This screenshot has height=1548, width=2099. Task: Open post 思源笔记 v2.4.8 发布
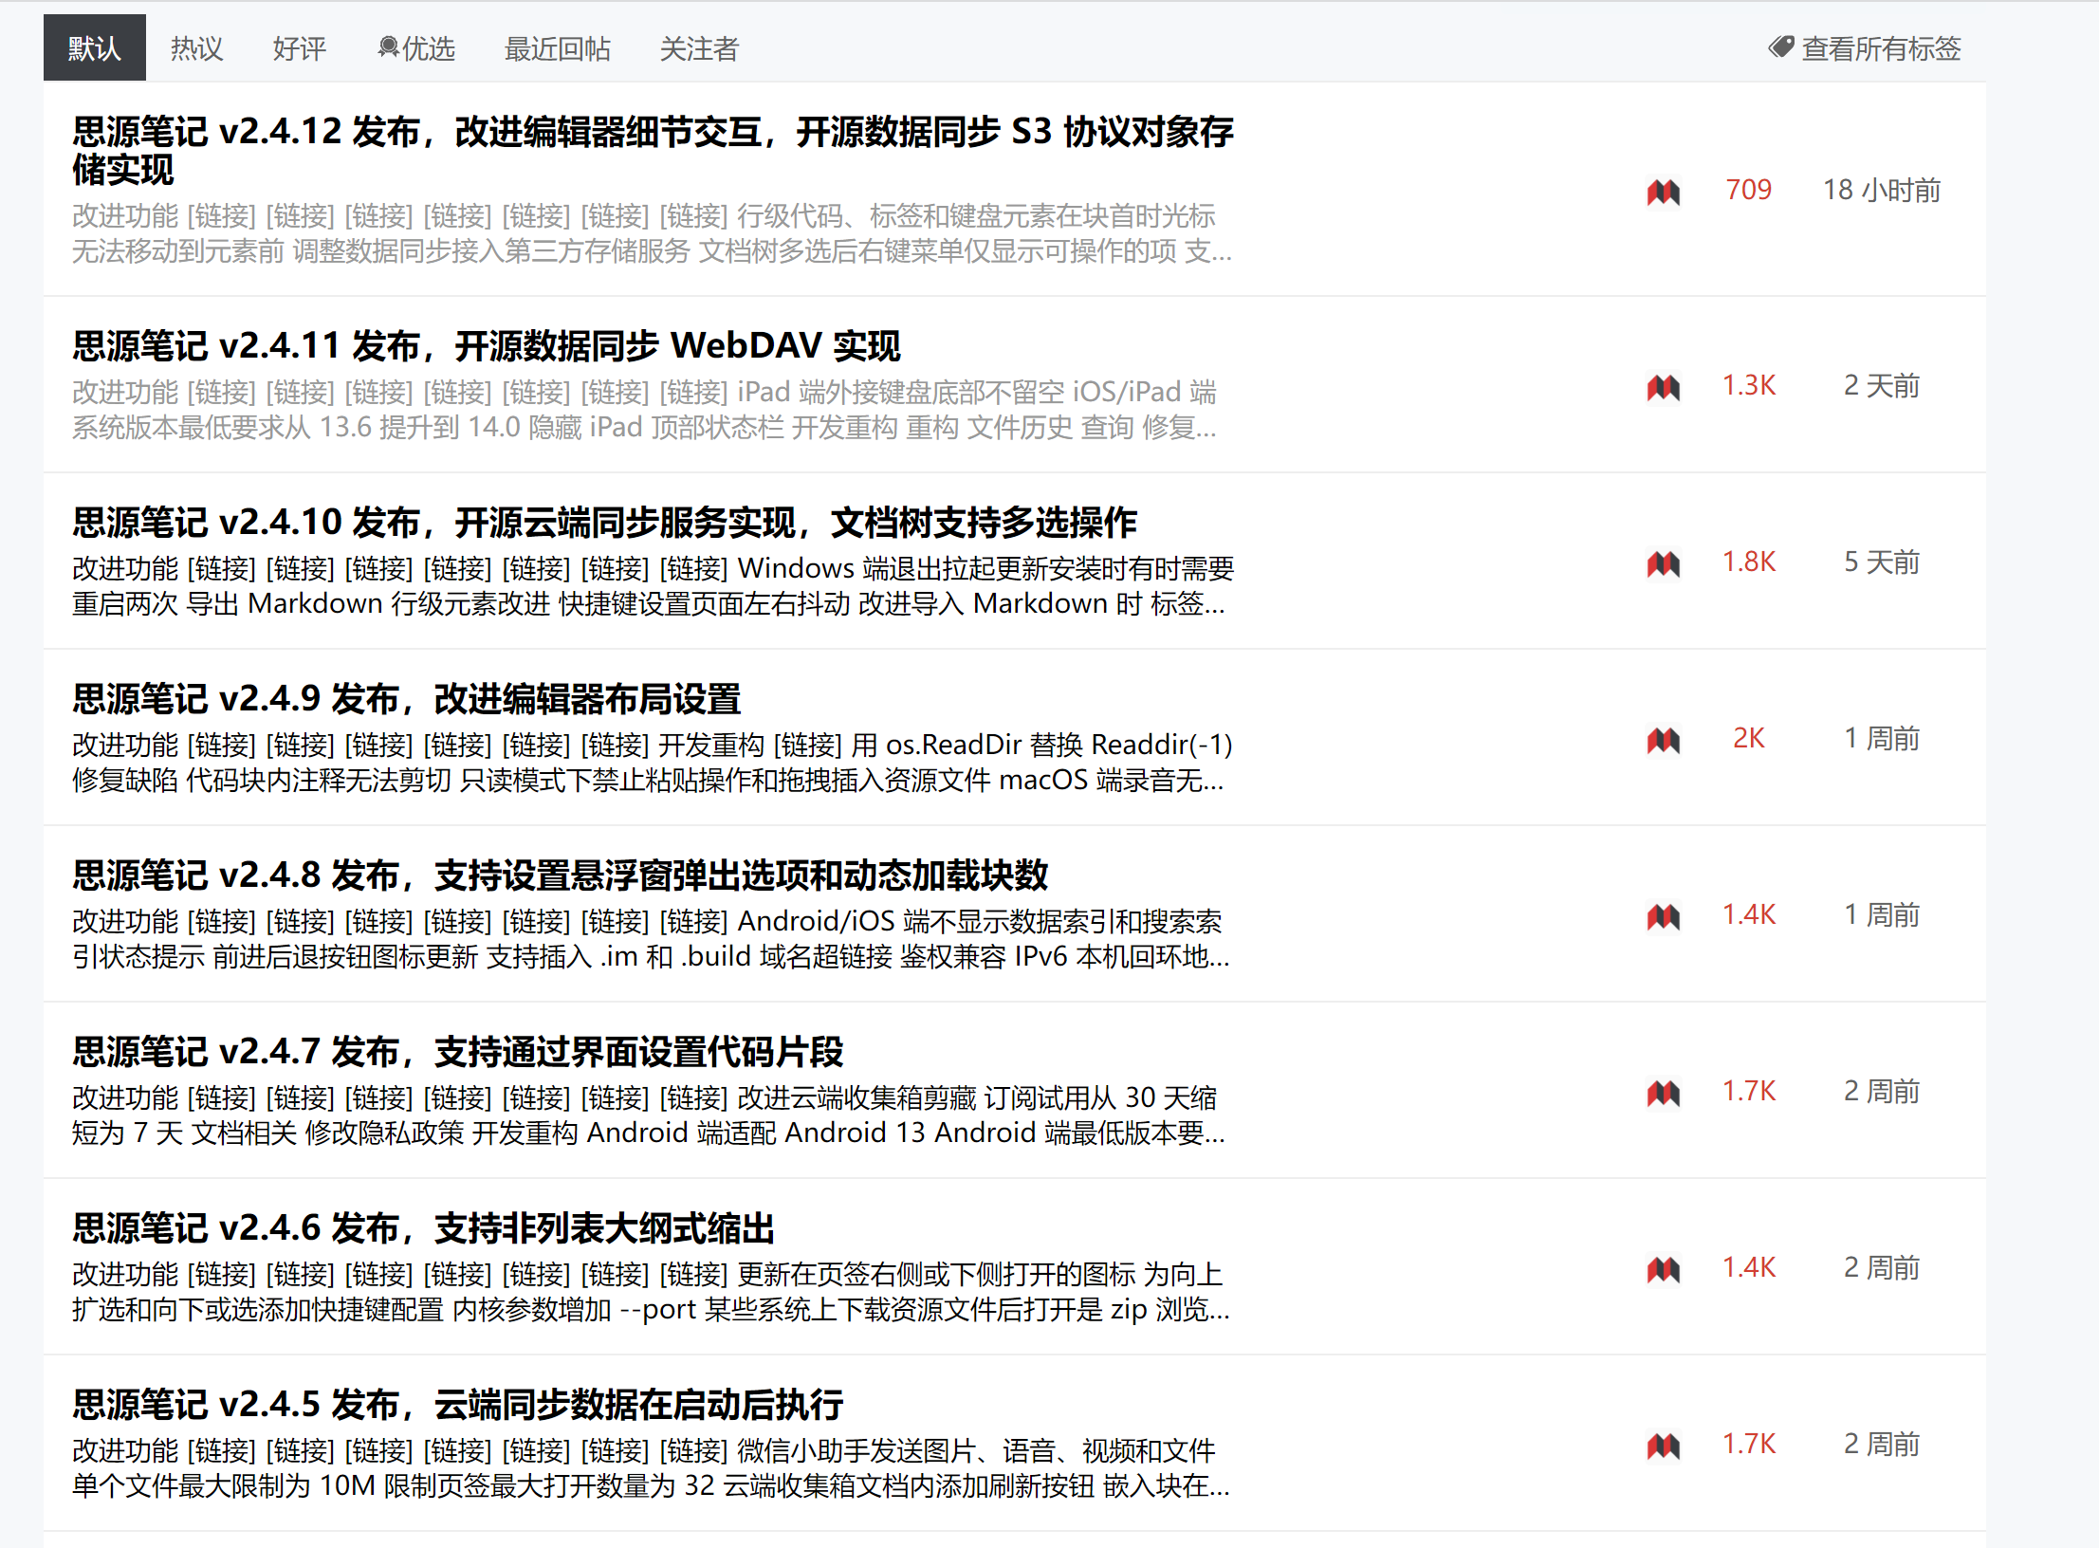pos(561,875)
